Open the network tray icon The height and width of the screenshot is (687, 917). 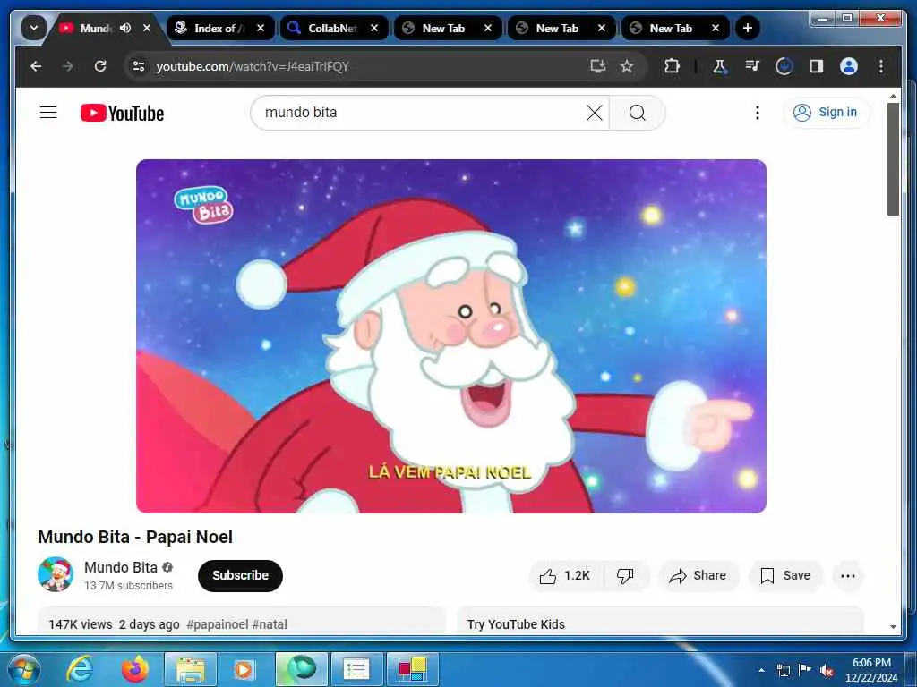[x=783, y=670]
